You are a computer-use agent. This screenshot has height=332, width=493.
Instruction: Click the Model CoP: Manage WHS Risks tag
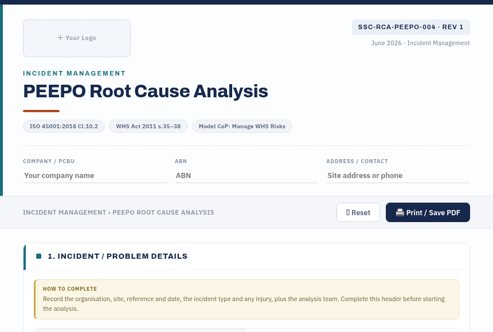(242, 127)
